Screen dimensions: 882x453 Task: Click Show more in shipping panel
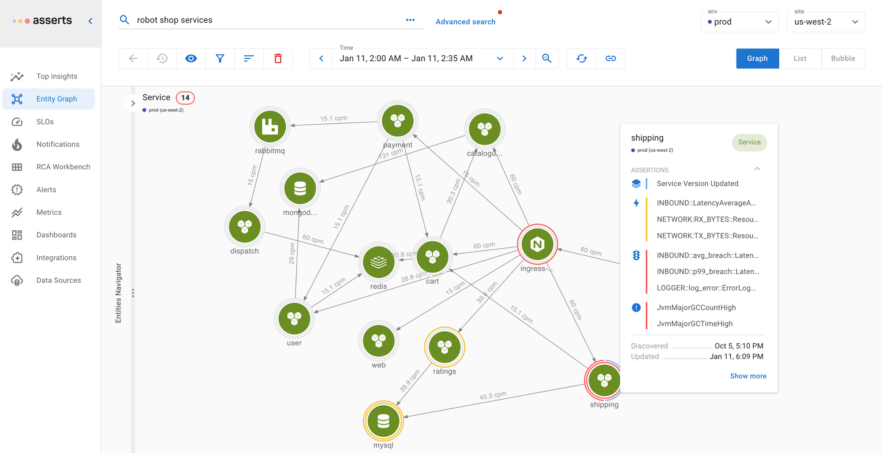point(748,376)
